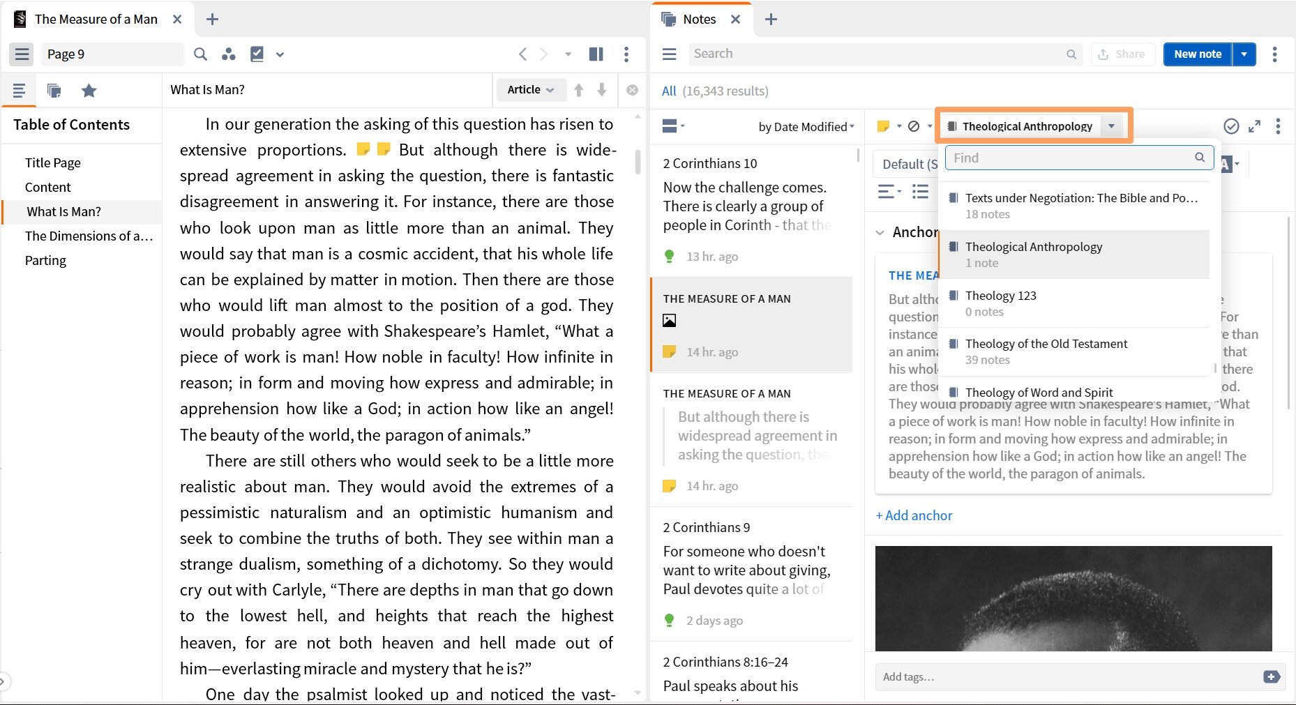The width and height of the screenshot is (1296, 705).
Task: Click the All results filter link
Action: point(668,91)
